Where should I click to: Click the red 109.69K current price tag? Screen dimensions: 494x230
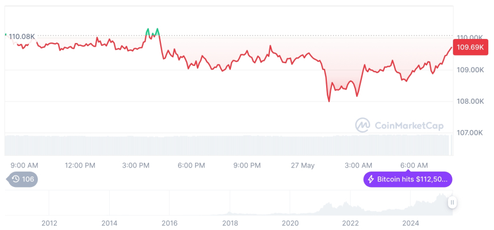[469, 48]
